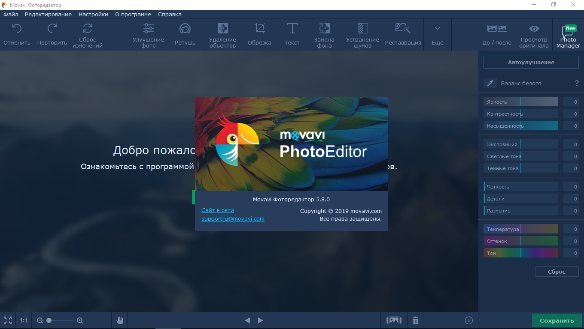584x329 pixels.
Task: Select the hand pan tool
Action: [120, 320]
